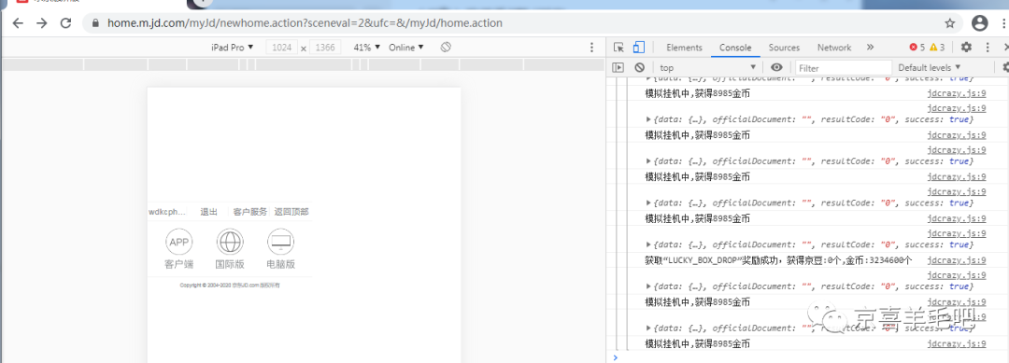Click the red error count badge showing 5
Image resolution: width=1009 pixels, height=363 pixels.
click(x=917, y=48)
